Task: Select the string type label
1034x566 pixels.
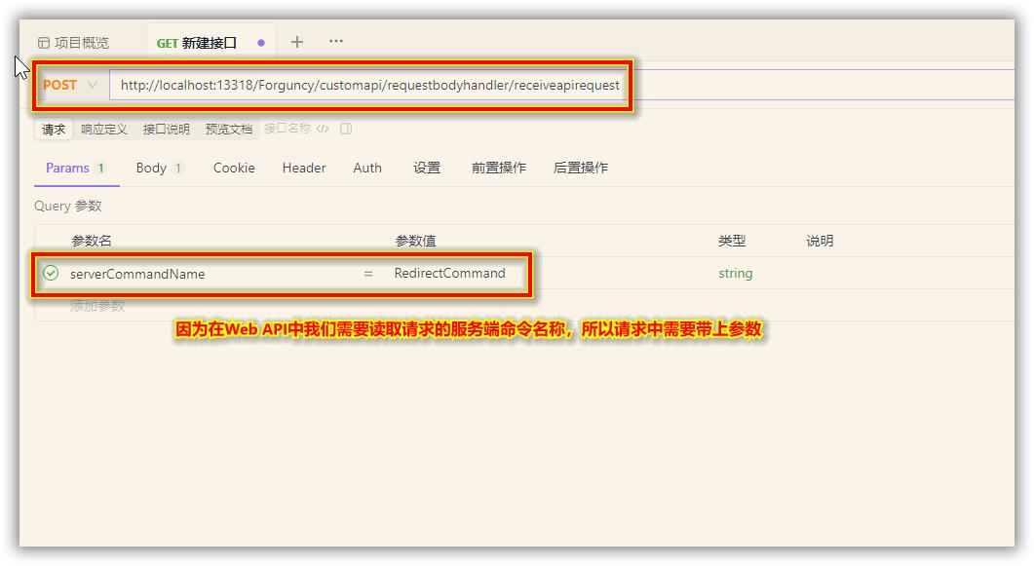Action: pyautogui.click(x=735, y=274)
